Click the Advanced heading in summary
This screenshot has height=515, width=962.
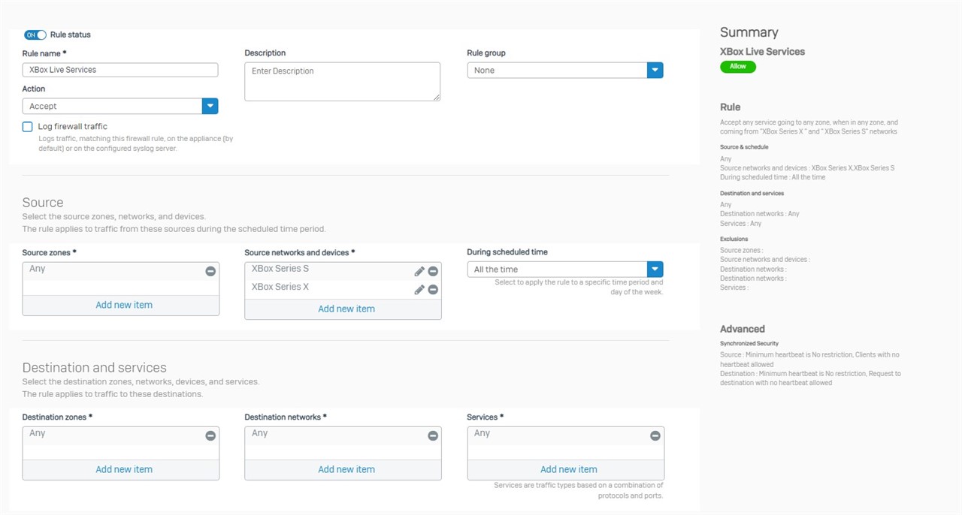(743, 329)
